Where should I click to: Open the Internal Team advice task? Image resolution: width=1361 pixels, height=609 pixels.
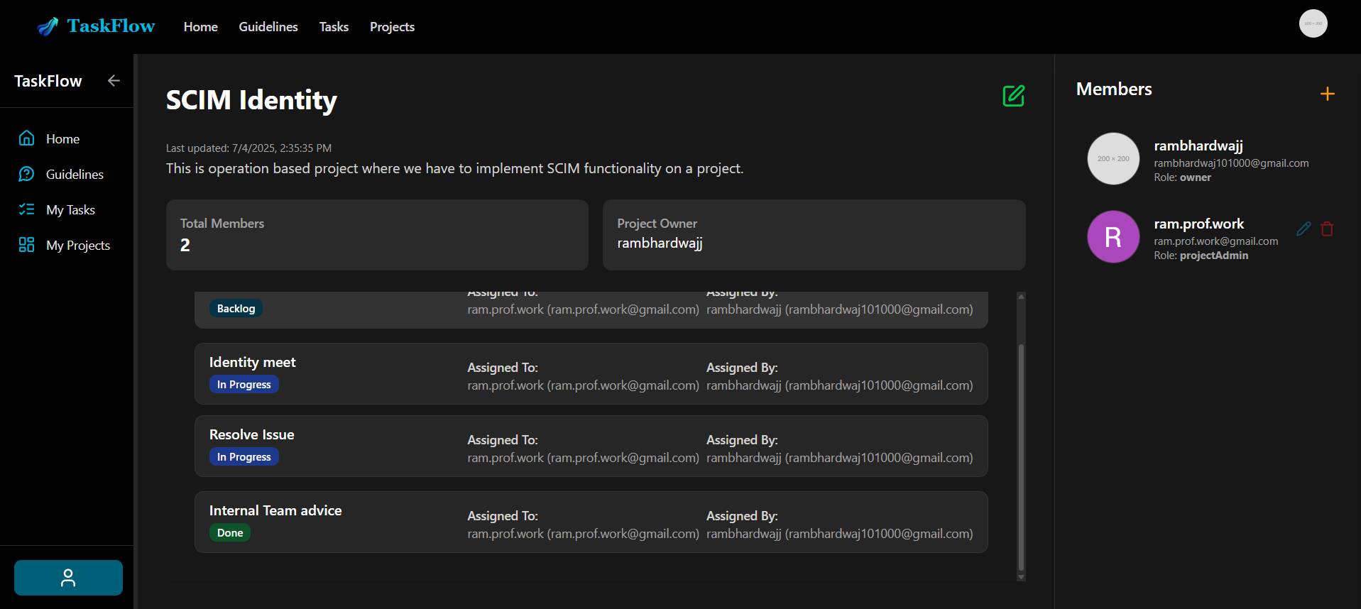(591, 522)
